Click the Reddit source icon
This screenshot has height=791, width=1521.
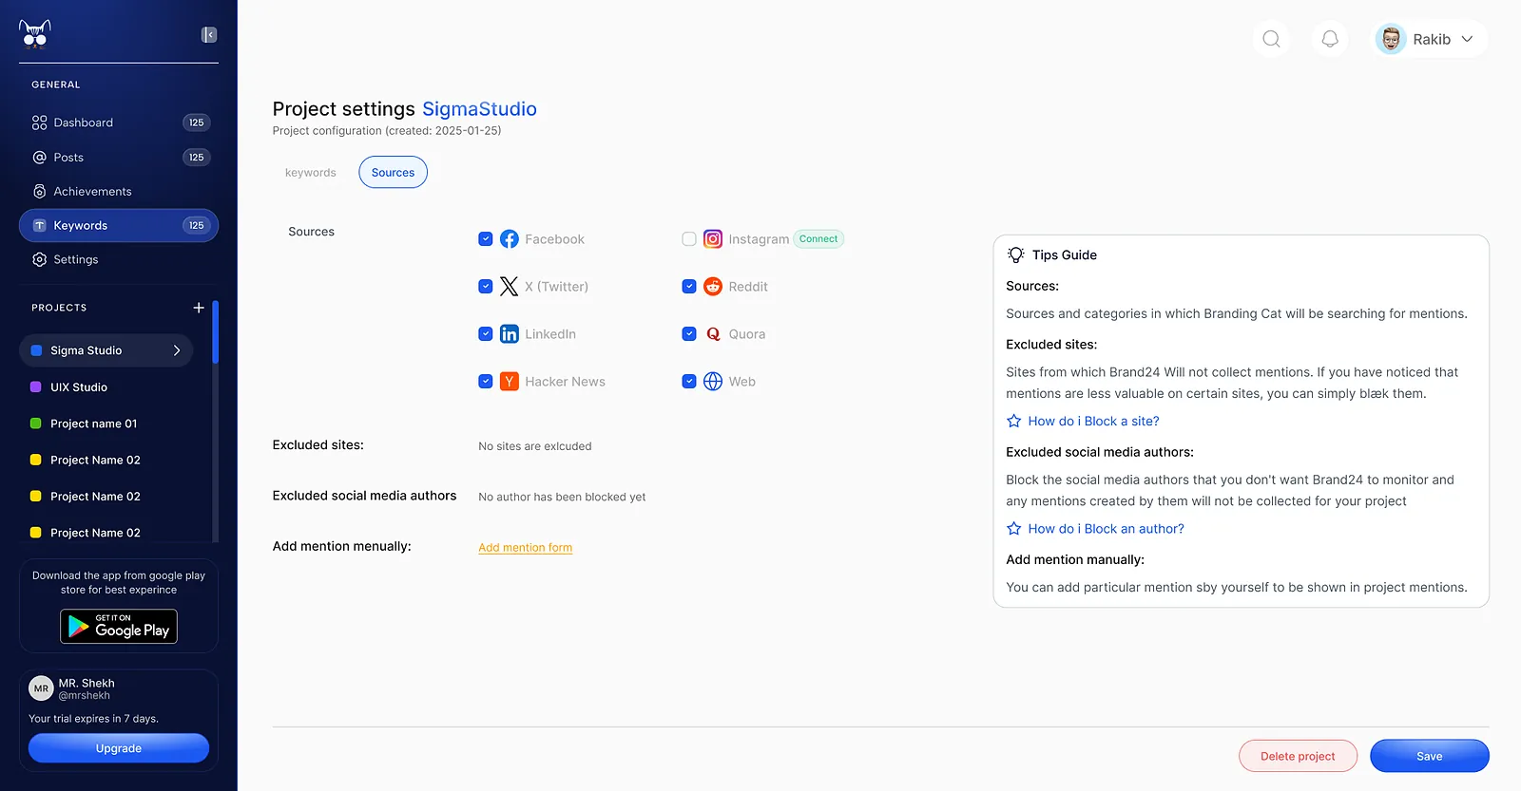(713, 287)
